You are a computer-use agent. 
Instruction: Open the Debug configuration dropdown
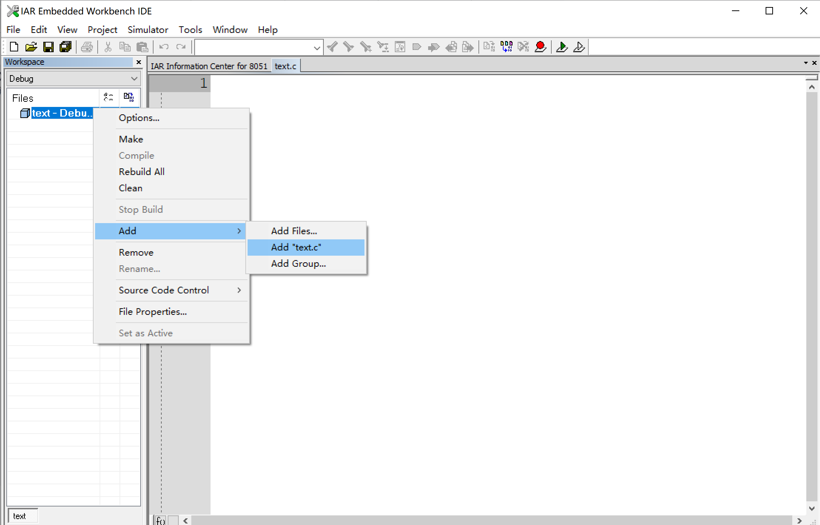134,79
